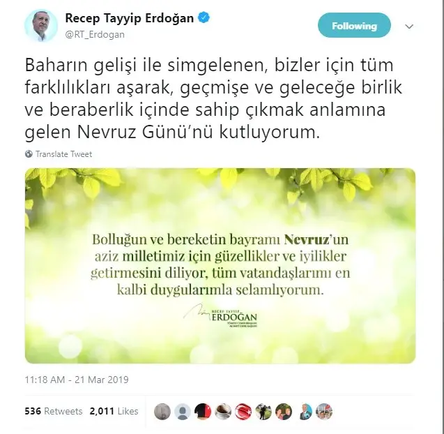The width and height of the screenshot is (444, 434).
Task: View the 536 Retweets list
Action: coord(54,411)
